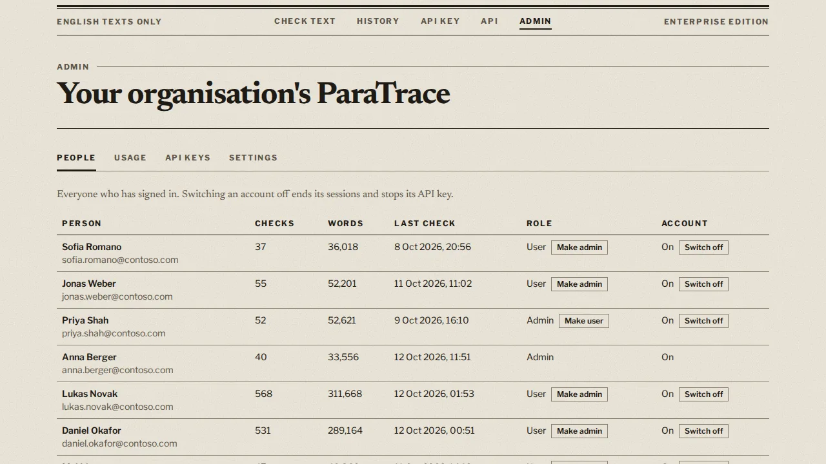Image resolution: width=826 pixels, height=464 pixels.
Task: Demote Priya Shah with Make user
Action: point(584,321)
